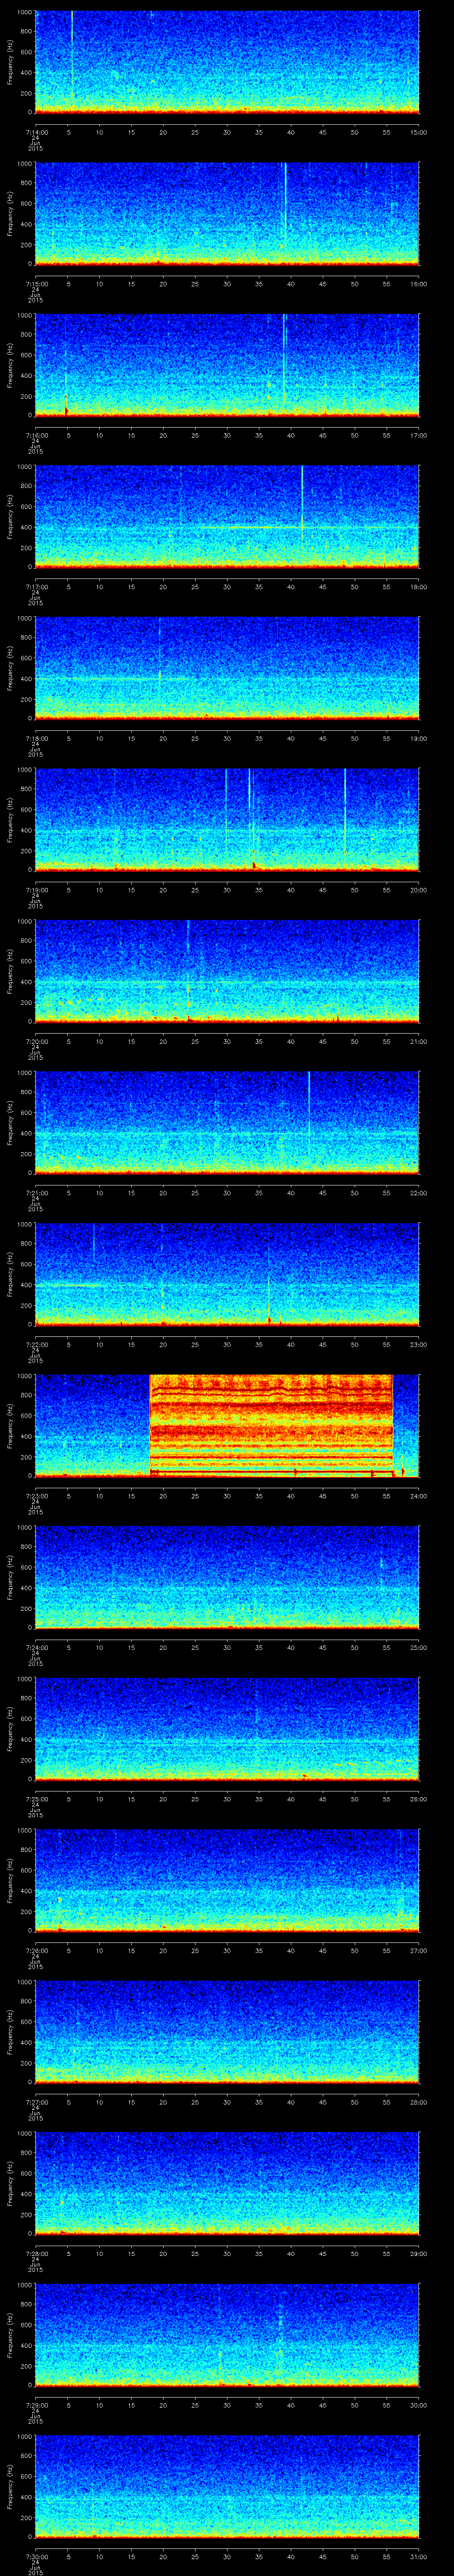Screen dimensions: 454x2576
Task: Click the spike near 42 seconds in 7:17:00 spectrogram
Action: pyautogui.click(x=302, y=503)
